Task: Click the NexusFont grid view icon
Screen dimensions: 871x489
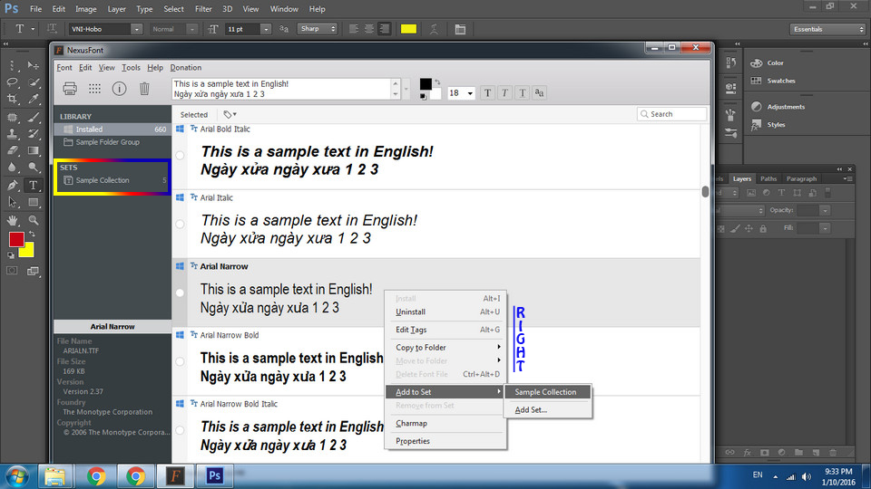Action: pyautogui.click(x=95, y=88)
